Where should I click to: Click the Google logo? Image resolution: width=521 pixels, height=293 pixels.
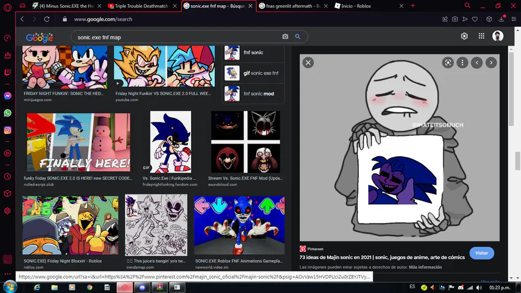[x=39, y=38]
